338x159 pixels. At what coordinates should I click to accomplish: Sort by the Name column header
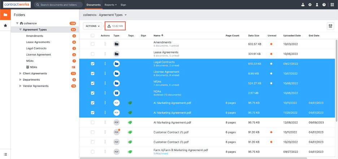[159, 36]
